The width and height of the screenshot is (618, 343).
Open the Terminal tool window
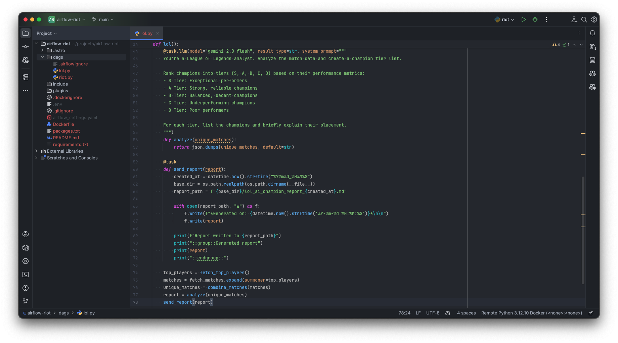tap(26, 275)
